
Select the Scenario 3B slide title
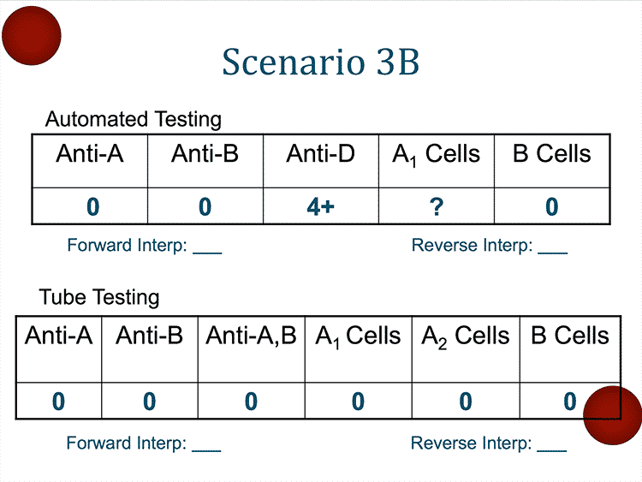coord(321,62)
